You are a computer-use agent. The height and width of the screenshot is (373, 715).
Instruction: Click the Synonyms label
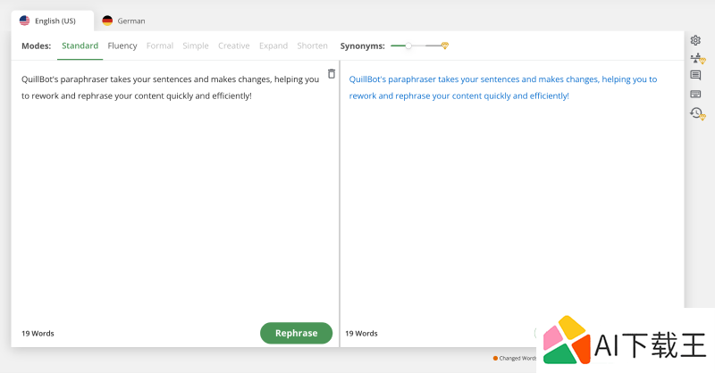pyautogui.click(x=363, y=46)
